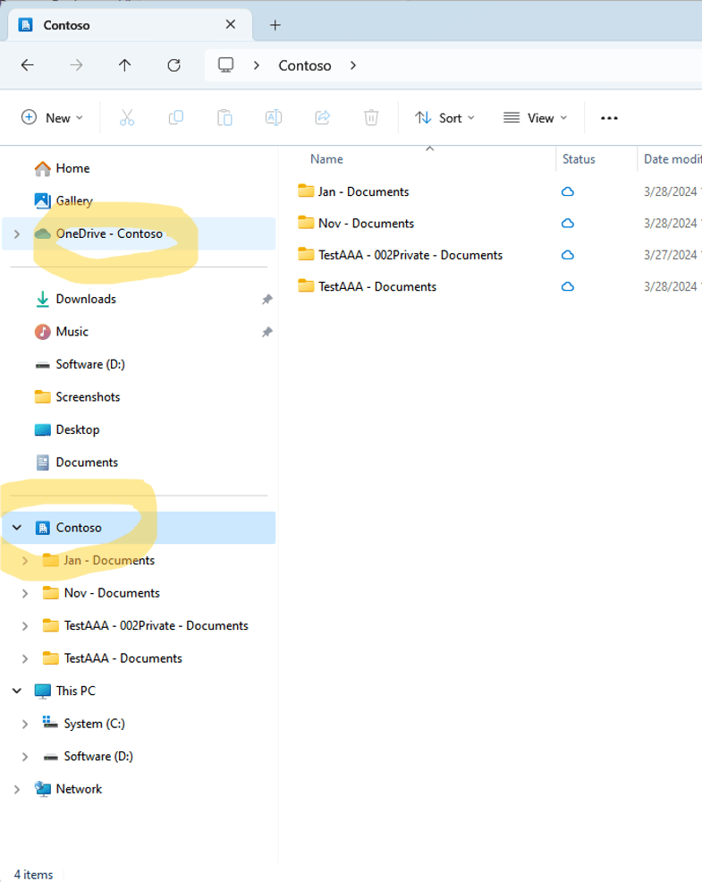Expand the OneDrive - Contoso node
The height and width of the screenshot is (882, 702).
point(17,233)
